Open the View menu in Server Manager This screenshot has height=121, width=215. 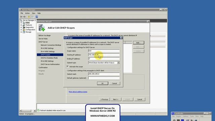click(x=34, y=13)
